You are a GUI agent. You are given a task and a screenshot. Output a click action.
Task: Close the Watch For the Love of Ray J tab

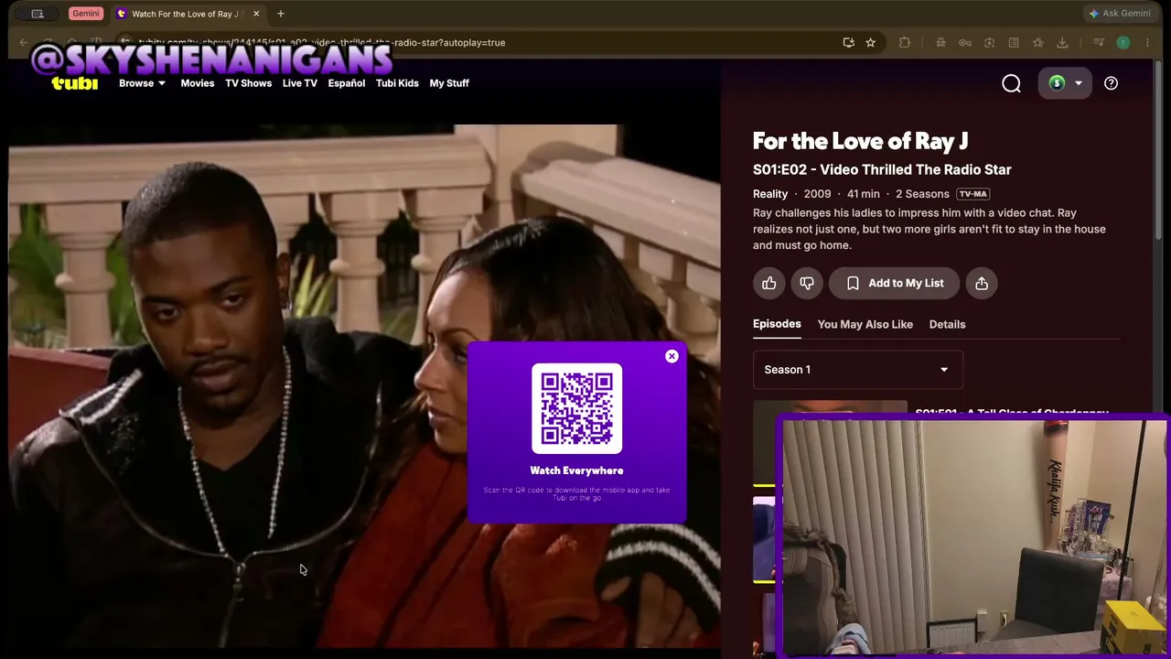[256, 14]
